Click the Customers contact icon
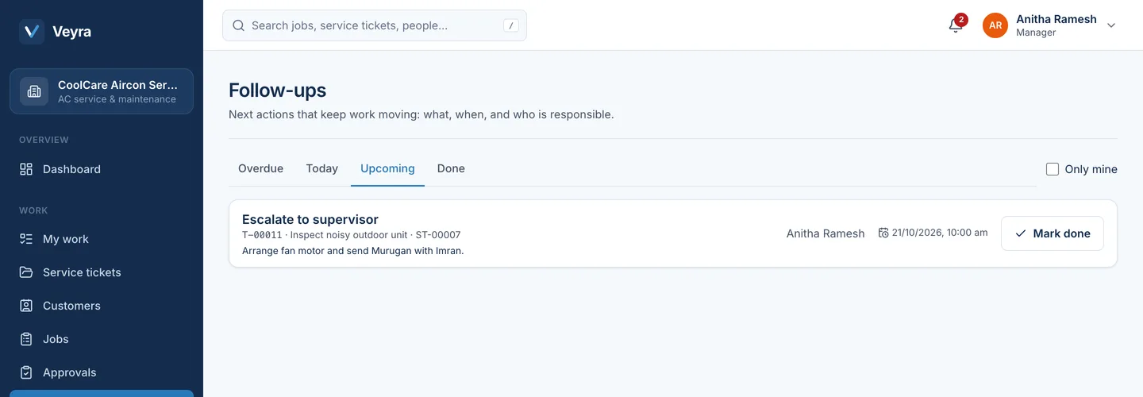Viewport: 1143px width, 397px height. pos(26,306)
